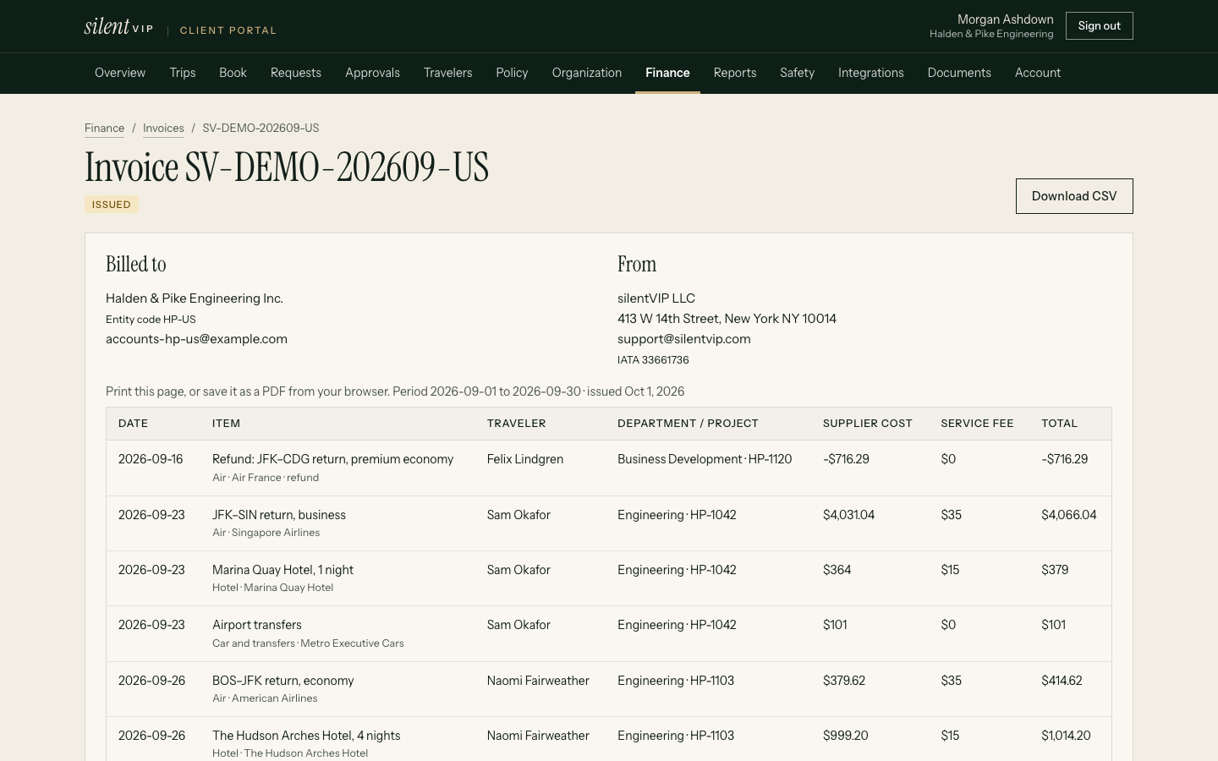Image resolution: width=1218 pixels, height=761 pixels.
Task: Click the $379.62 supplier cost
Action: [x=844, y=681]
